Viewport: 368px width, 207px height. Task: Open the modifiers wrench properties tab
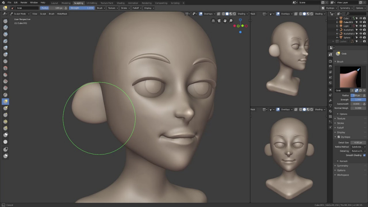click(x=331, y=101)
